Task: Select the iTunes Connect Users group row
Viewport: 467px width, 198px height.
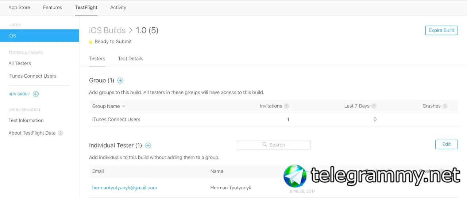Action: [116, 119]
